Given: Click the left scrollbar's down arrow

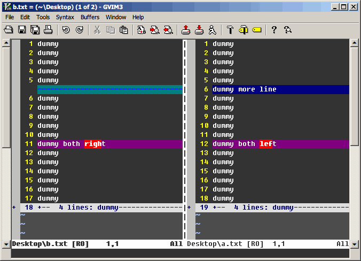Looking at the screenshot, I should (6, 244).
